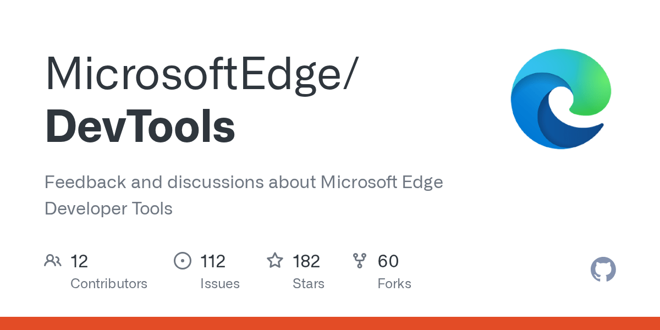
Task: Select the star count 182
Action: tap(306, 261)
